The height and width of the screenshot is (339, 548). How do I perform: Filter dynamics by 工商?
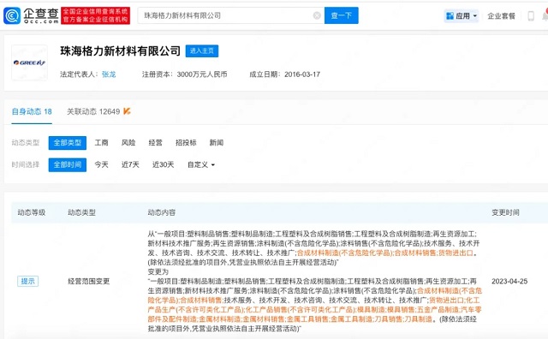coord(101,143)
